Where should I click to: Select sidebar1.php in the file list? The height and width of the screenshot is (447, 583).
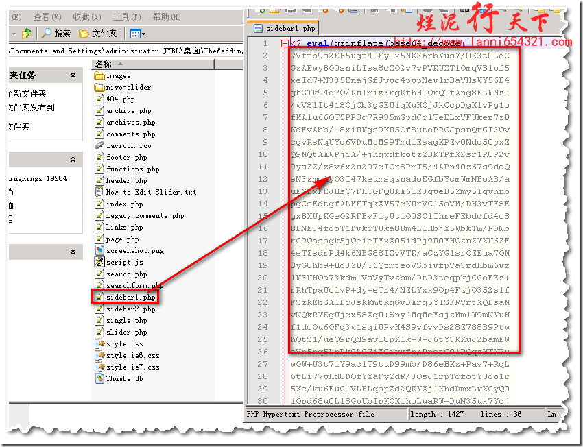pos(130,297)
